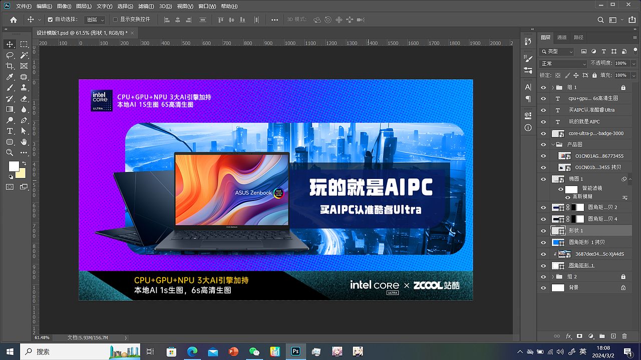Open the History panel icon
641x360 pixels.
528,40
